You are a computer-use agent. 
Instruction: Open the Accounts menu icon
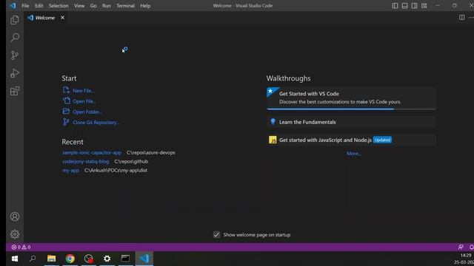[15, 216]
